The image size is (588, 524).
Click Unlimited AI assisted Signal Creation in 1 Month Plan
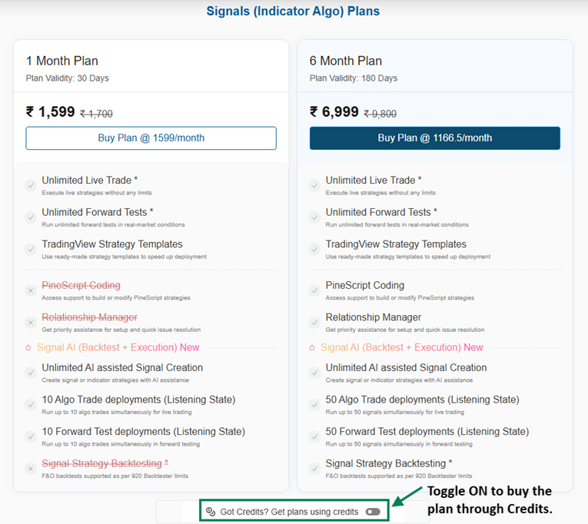click(122, 368)
